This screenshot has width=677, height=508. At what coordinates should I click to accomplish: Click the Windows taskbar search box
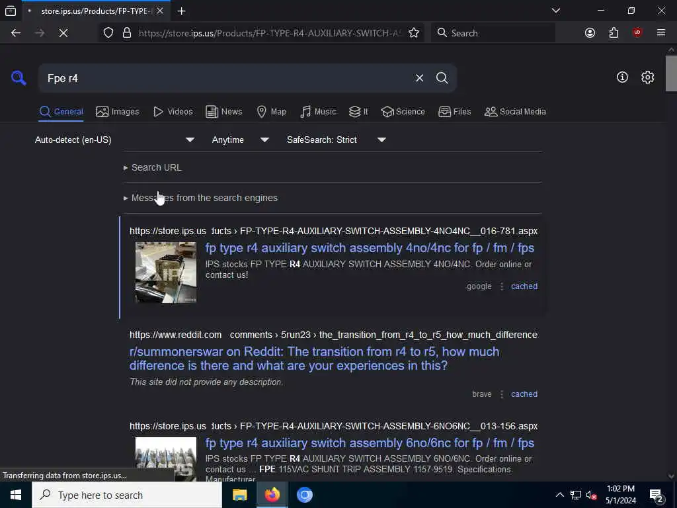coord(127,495)
